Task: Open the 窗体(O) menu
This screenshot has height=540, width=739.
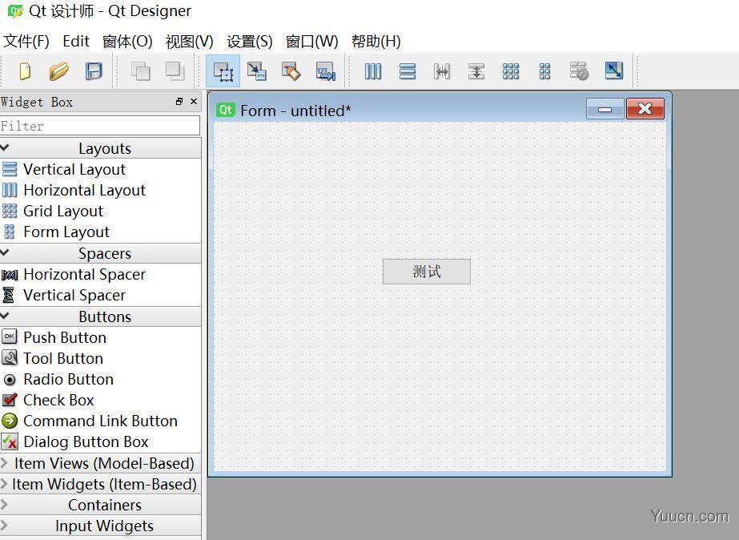Action: coord(127,41)
